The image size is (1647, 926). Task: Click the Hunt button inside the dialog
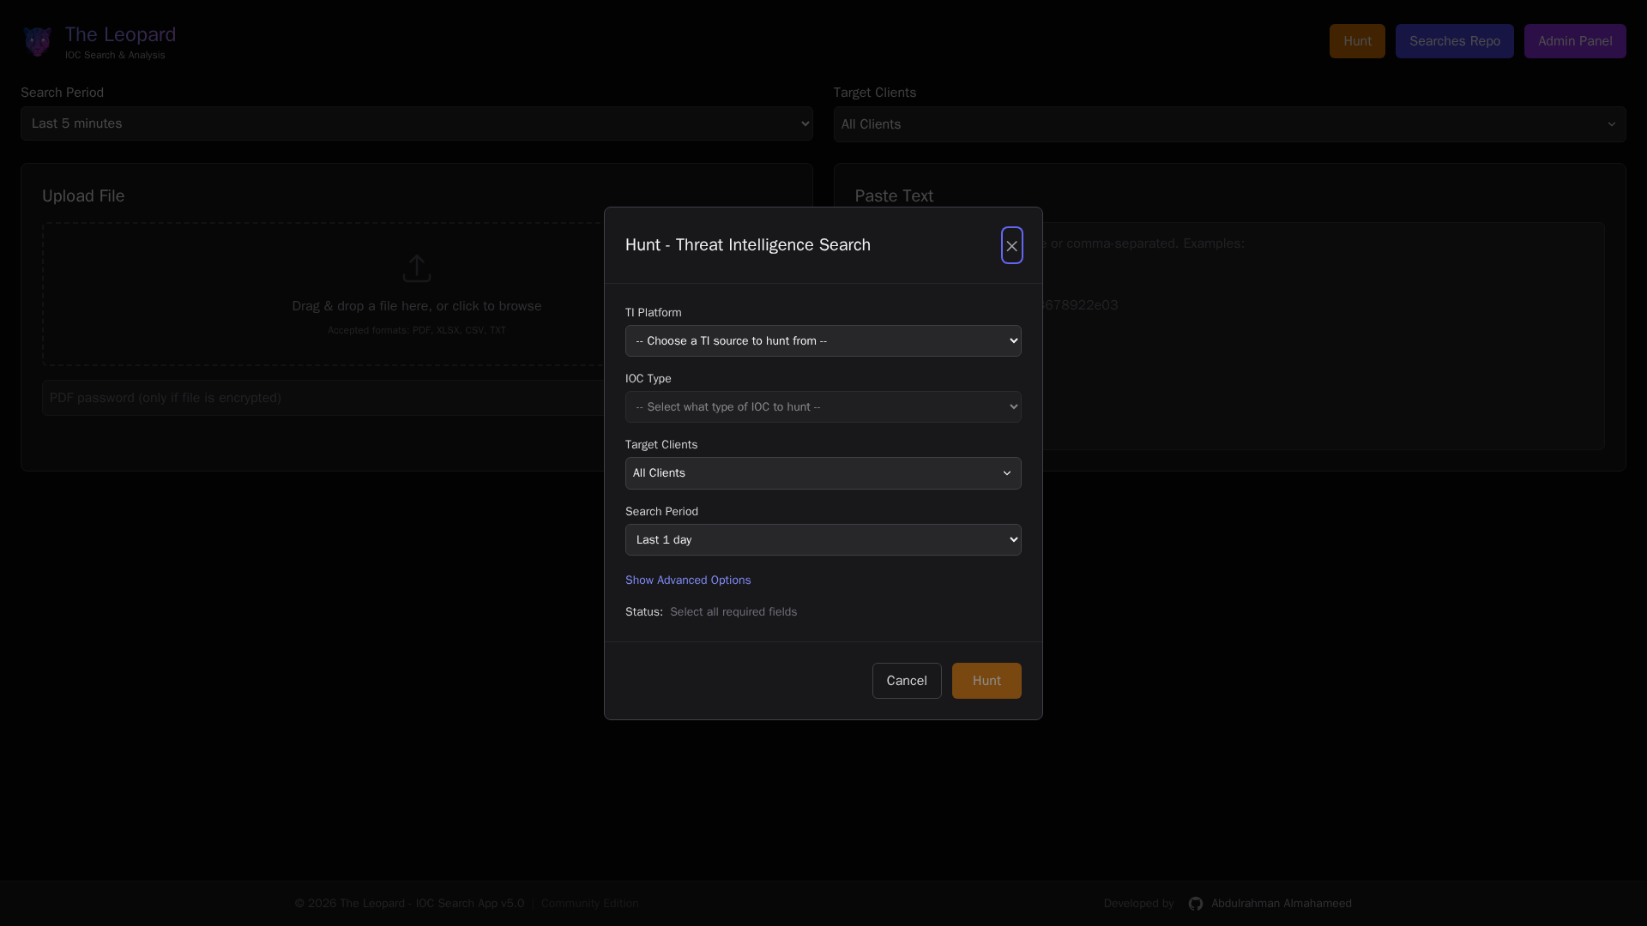point(986,680)
